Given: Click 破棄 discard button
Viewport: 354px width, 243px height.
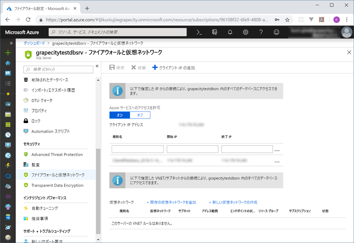Looking at the screenshot, I should (x=139, y=68).
